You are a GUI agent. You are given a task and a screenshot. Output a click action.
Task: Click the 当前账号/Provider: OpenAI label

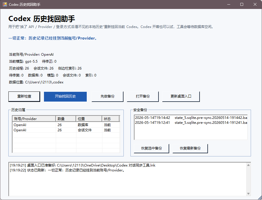coord(31,55)
